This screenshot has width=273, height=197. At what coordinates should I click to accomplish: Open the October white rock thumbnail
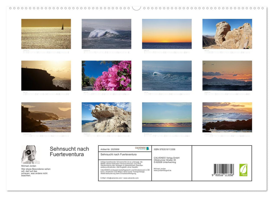click(x=106, y=117)
